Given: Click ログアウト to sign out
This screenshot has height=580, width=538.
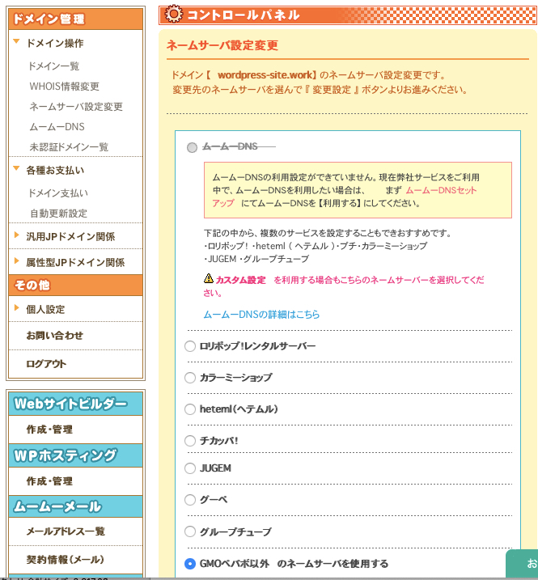Looking at the screenshot, I should pyautogui.click(x=46, y=363).
